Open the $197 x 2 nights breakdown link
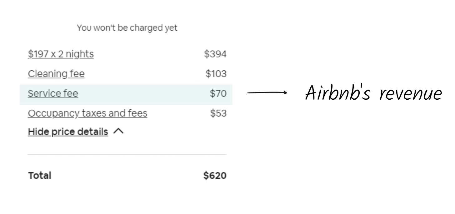Image resolution: width=455 pixels, height=214 pixels. click(61, 54)
